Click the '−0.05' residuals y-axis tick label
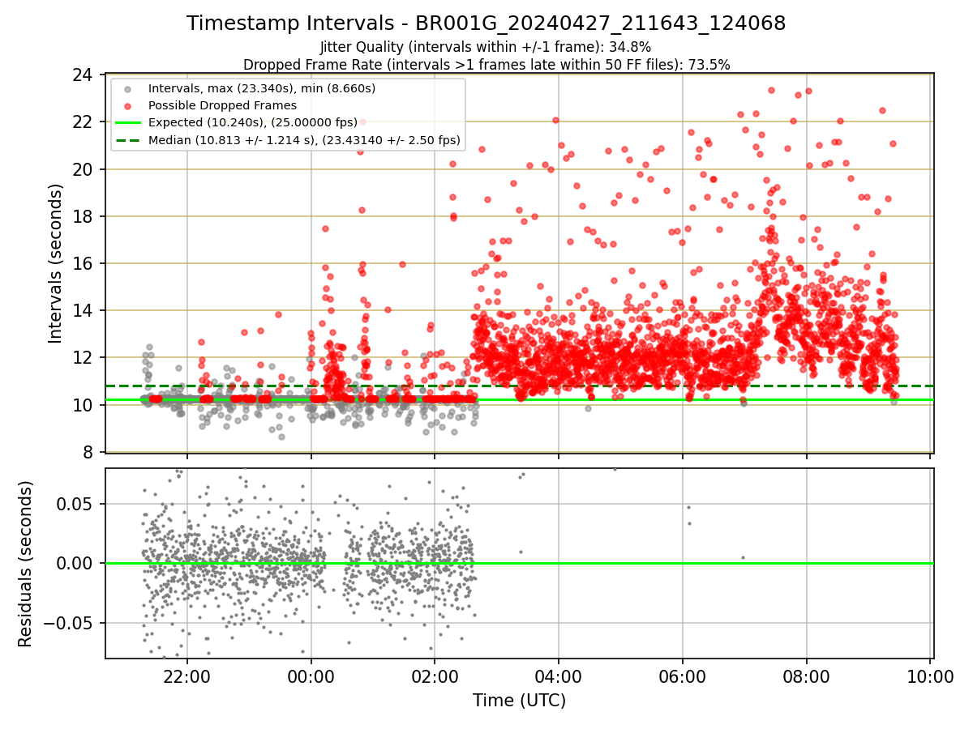 pos(67,624)
